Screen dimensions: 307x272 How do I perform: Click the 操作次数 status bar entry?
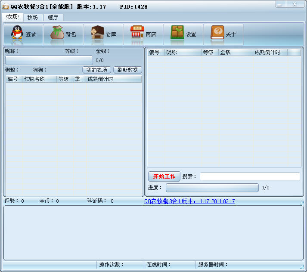click(x=120, y=265)
